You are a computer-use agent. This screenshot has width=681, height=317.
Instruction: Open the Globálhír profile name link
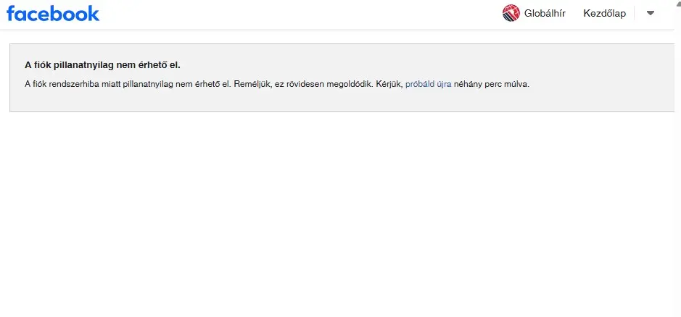545,14
